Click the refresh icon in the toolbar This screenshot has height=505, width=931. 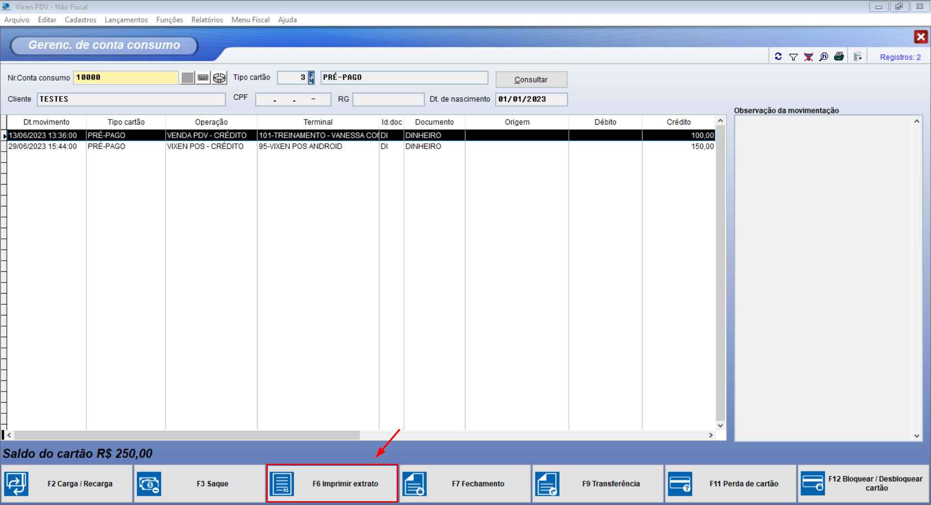[778, 57]
